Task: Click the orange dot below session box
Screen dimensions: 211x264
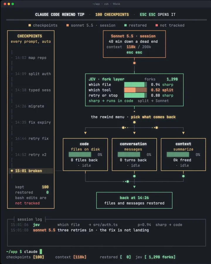Action: (134, 63)
